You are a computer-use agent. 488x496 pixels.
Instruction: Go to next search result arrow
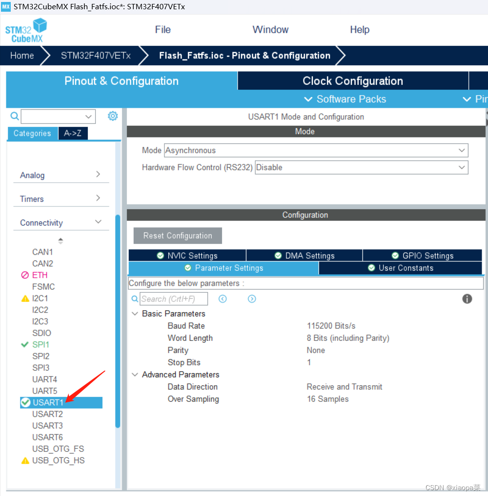(252, 299)
